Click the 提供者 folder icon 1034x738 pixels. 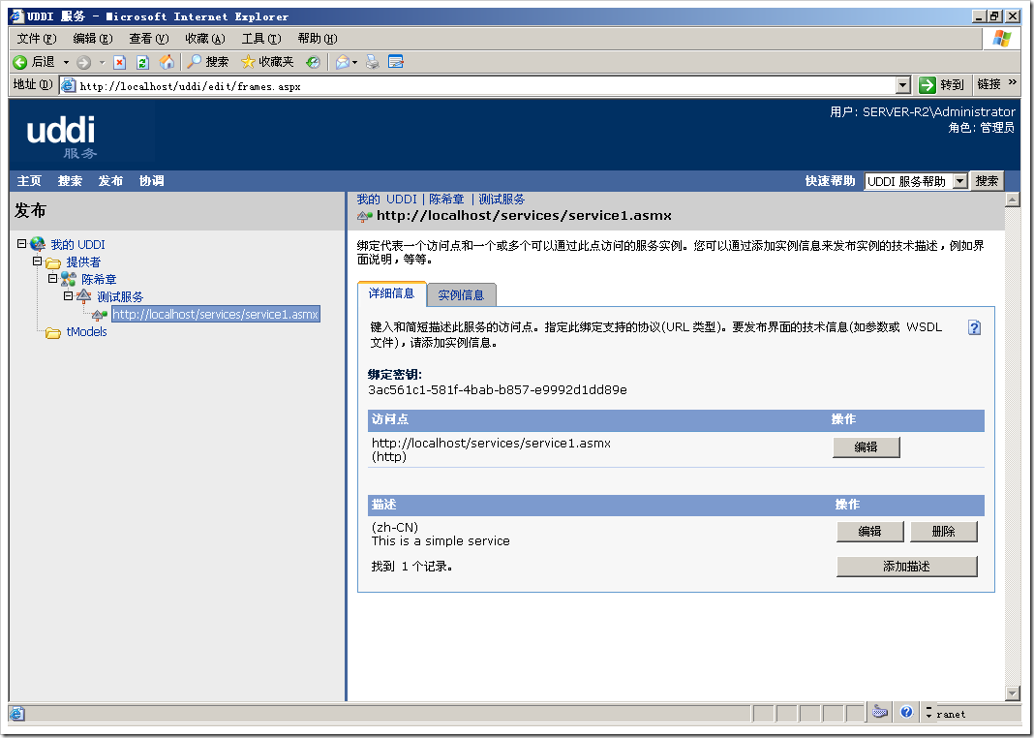pos(53,262)
